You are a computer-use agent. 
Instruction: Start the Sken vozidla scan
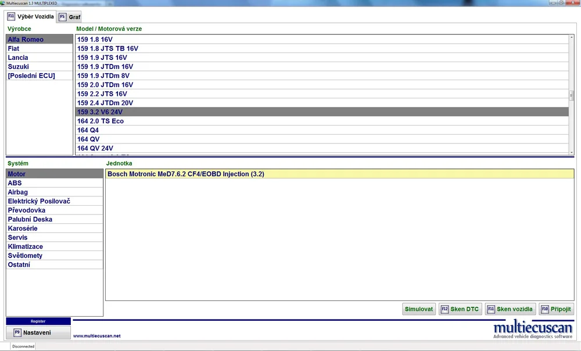[x=510, y=309]
